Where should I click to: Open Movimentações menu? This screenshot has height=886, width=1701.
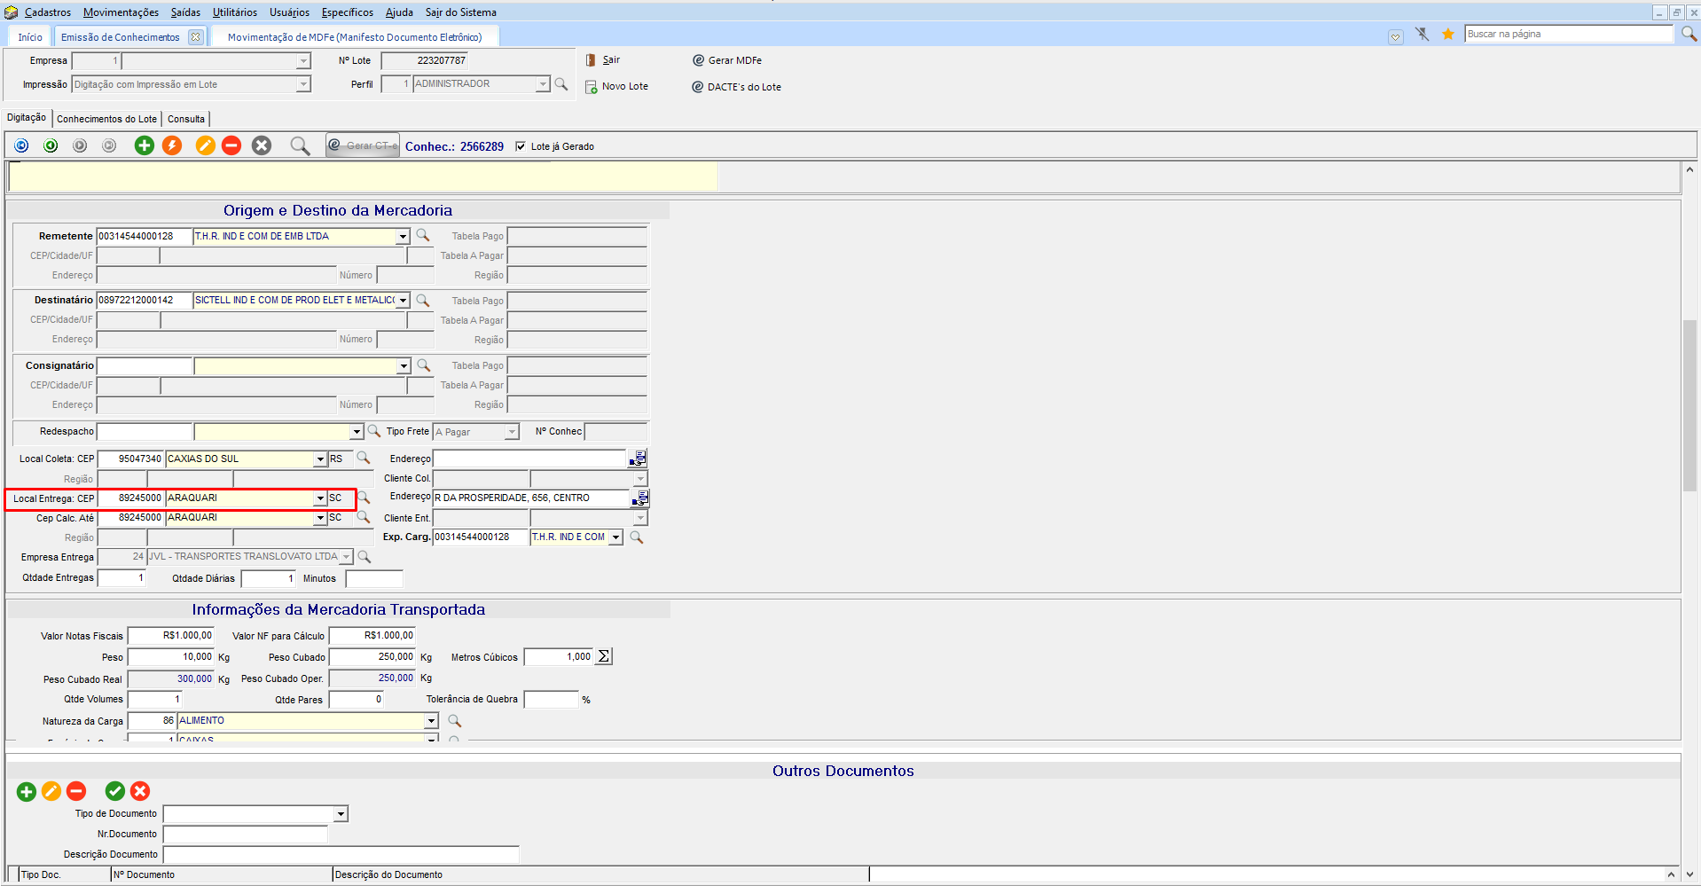(x=121, y=12)
